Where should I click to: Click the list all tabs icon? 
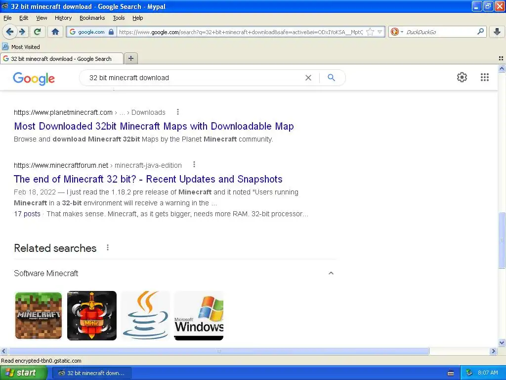501,58
